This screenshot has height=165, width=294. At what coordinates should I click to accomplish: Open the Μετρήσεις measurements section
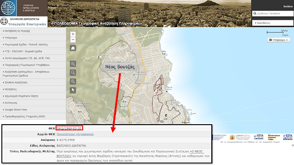33,89
